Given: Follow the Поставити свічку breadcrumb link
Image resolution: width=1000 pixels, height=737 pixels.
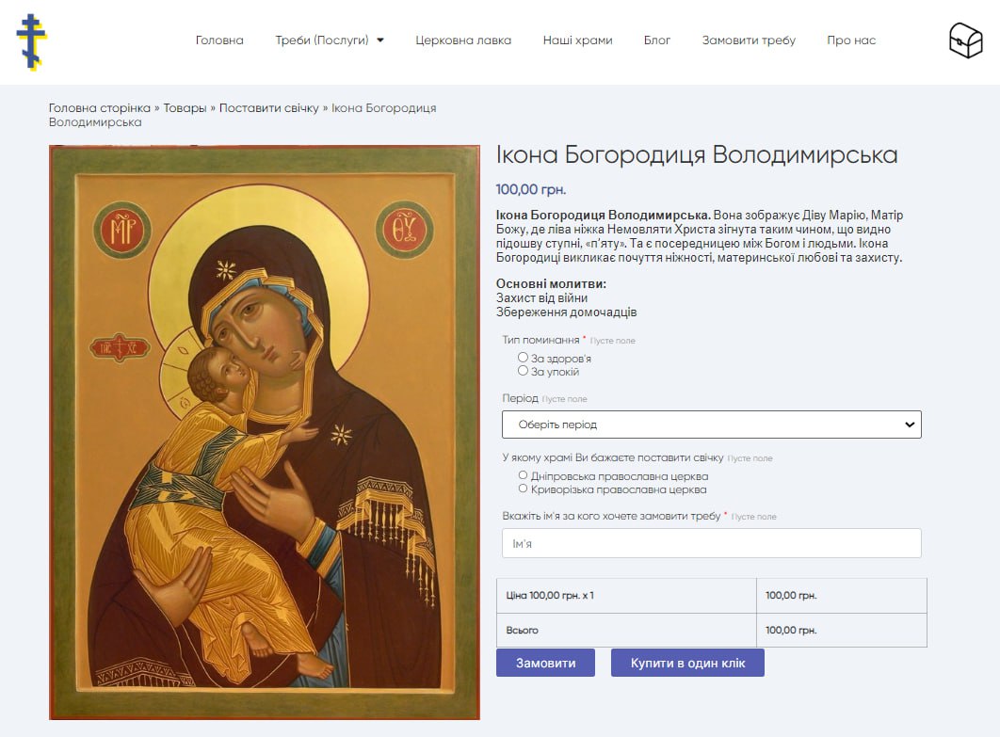Looking at the screenshot, I should pyautogui.click(x=269, y=108).
